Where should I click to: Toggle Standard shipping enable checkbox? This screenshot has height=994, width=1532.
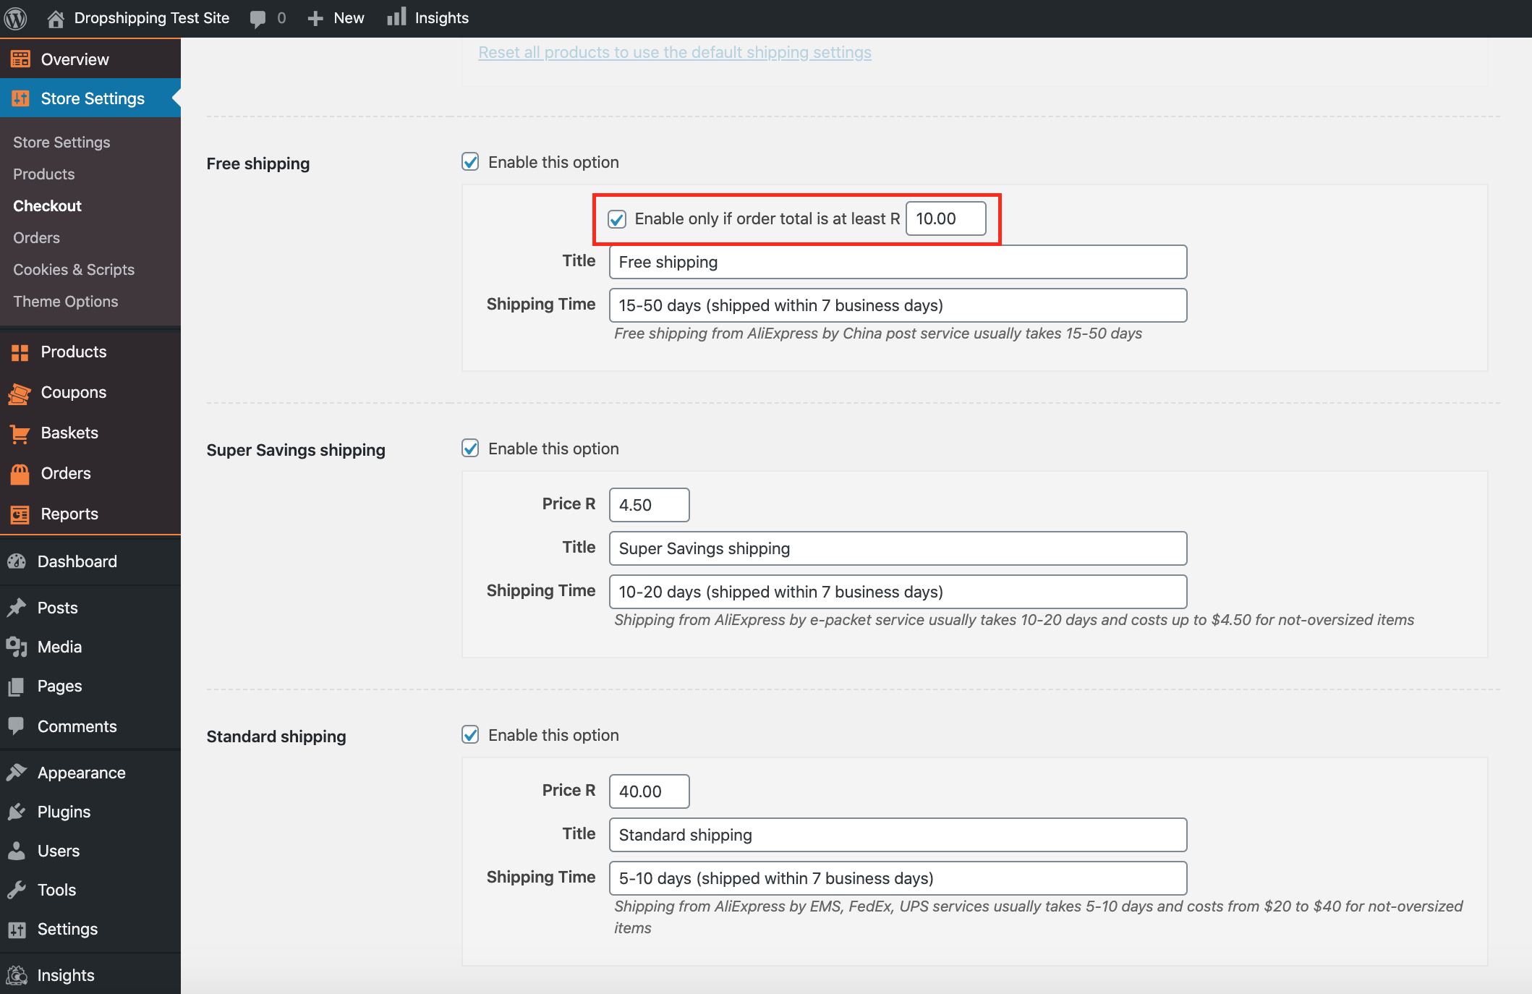click(470, 735)
